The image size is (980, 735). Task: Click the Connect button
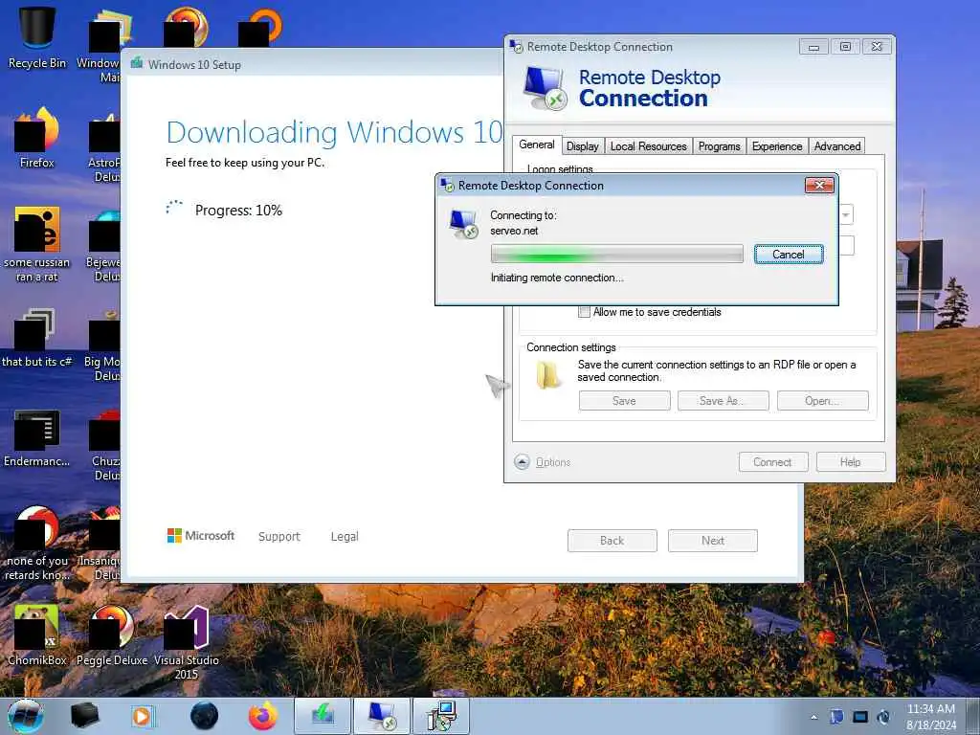(772, 462)
